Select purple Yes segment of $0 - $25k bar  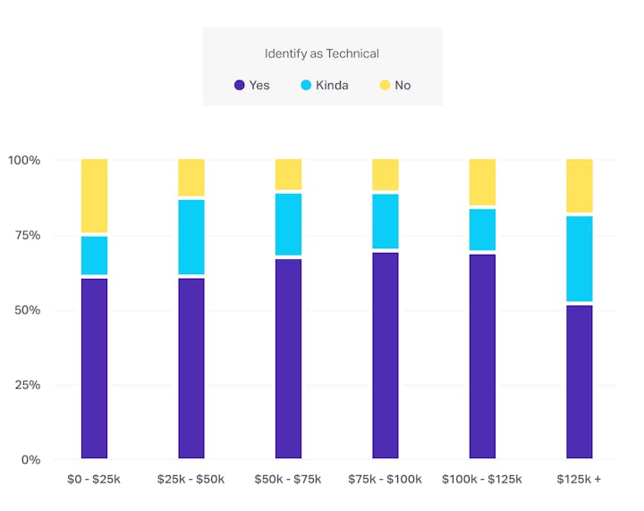pyautogui.click(x=94, y=368)
